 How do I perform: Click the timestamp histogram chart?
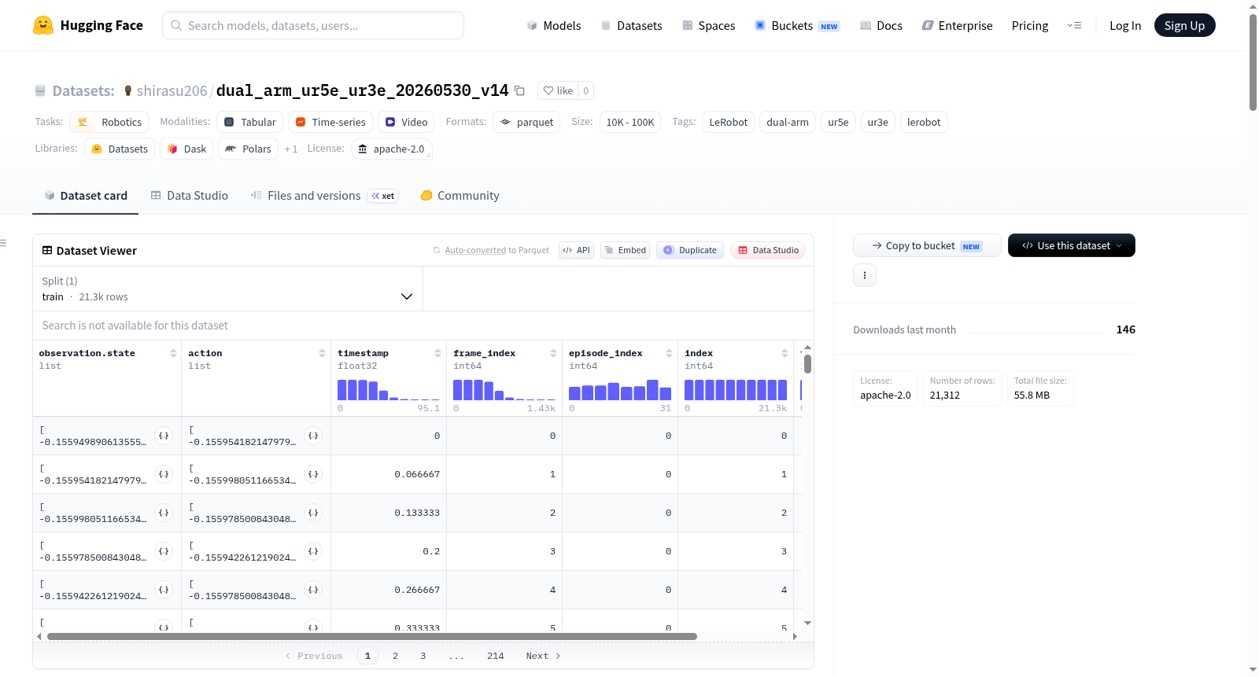click(x=389, y=390)
